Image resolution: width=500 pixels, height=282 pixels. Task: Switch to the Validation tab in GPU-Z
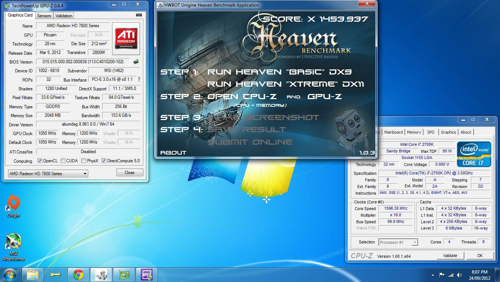pos(64,16)
